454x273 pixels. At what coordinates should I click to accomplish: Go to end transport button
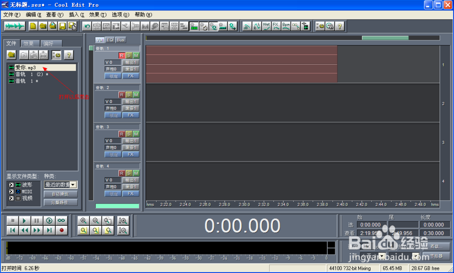coord(49,230)
